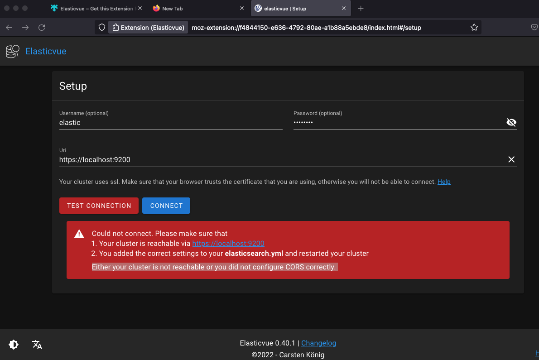Open the language selector icon
539x360 pixels.
click(37, 345)
